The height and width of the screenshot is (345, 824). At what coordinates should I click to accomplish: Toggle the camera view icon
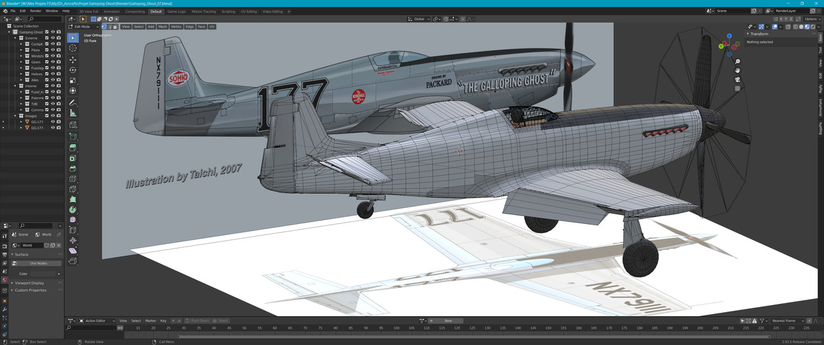[737, 79]
